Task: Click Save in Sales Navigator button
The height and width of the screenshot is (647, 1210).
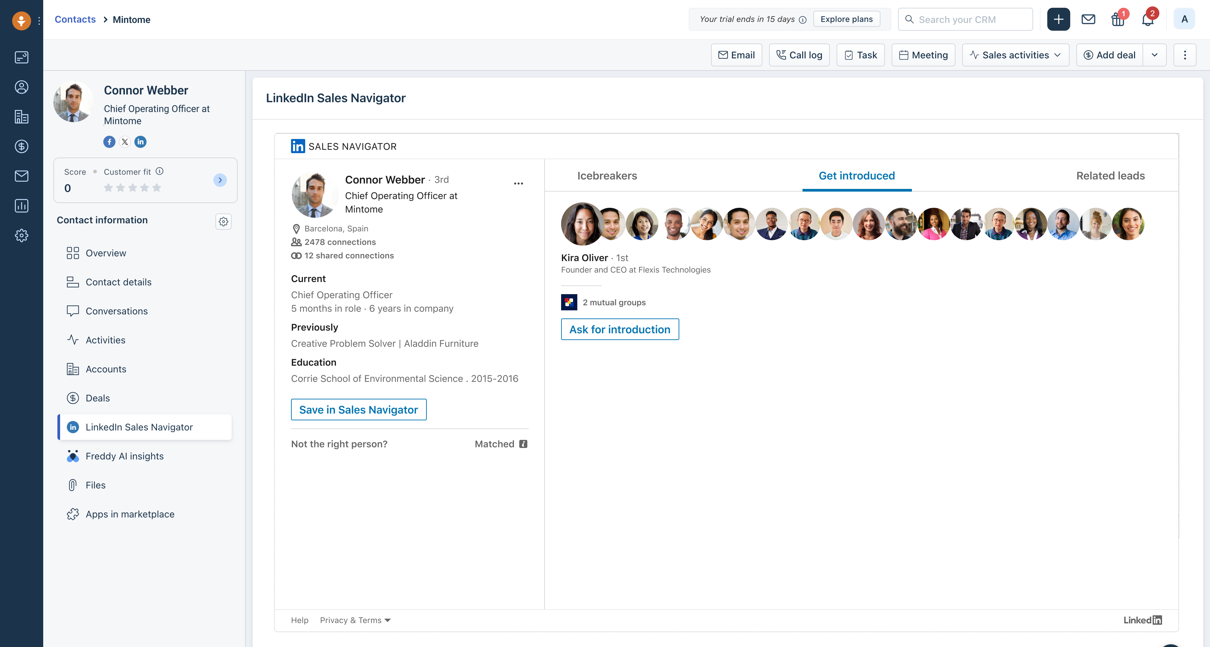Action: (359, 410)
